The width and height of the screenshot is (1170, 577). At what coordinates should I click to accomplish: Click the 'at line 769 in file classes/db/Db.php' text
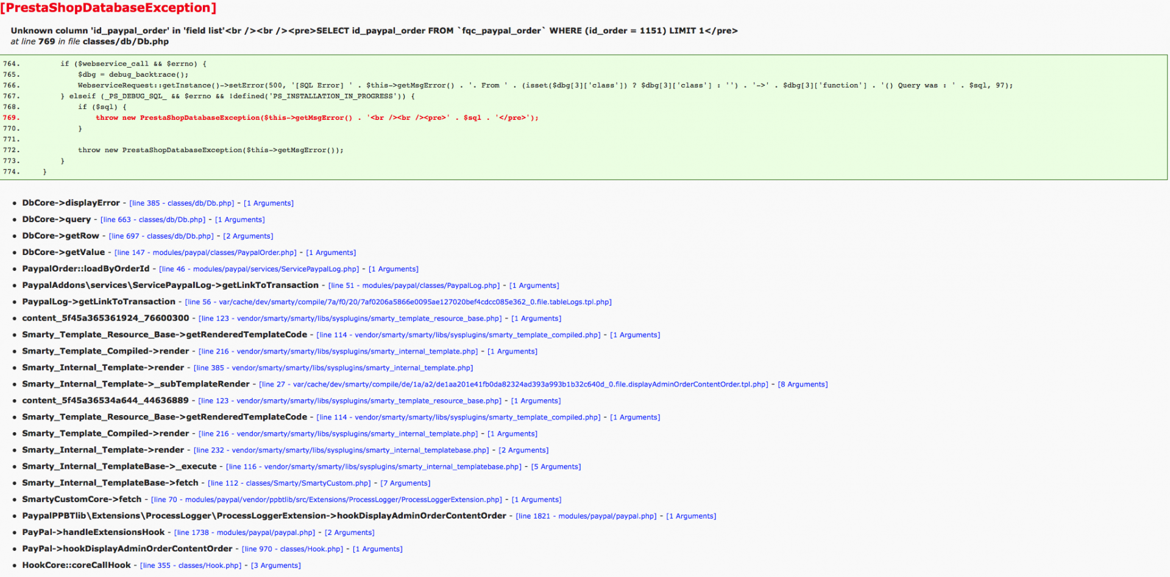coord(90,42)
